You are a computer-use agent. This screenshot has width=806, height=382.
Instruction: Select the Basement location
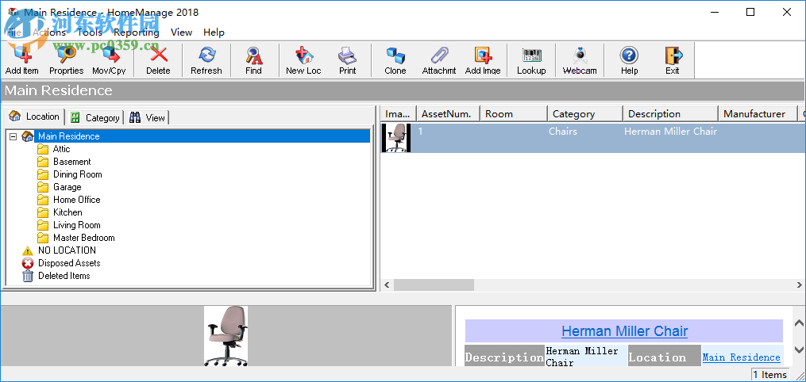72,162
